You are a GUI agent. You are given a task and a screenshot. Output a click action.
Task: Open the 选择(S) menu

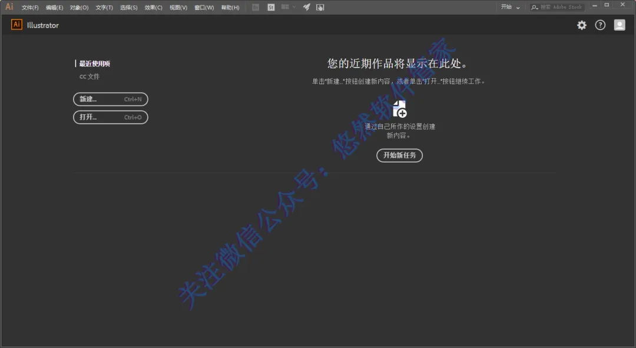point(128,8)
